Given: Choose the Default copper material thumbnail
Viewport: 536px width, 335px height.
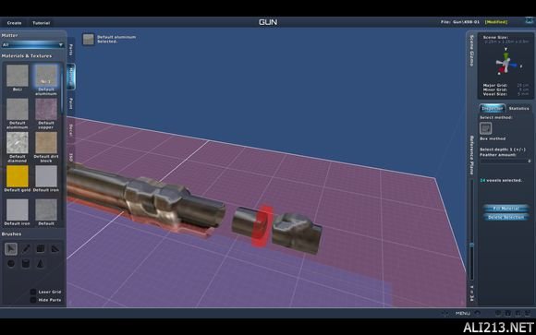Looking at the screenshot, I should click(x=46, y=110).
